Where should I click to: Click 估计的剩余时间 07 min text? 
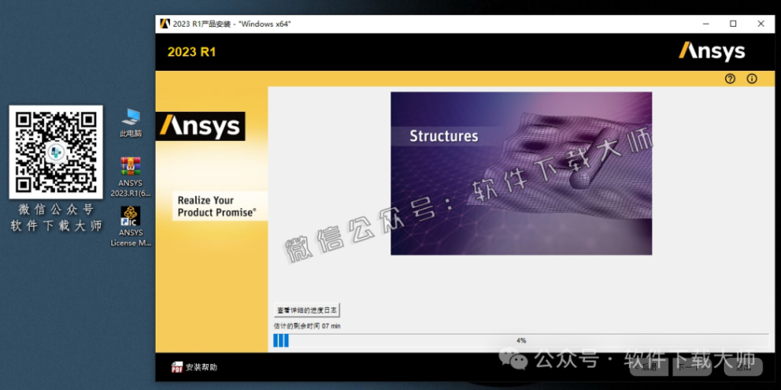307,326
